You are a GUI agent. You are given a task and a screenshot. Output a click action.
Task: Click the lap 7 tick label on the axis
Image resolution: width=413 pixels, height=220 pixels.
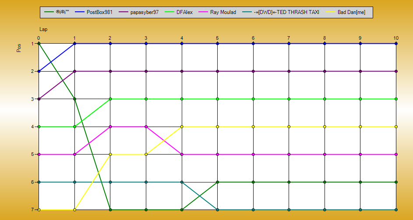289,38
